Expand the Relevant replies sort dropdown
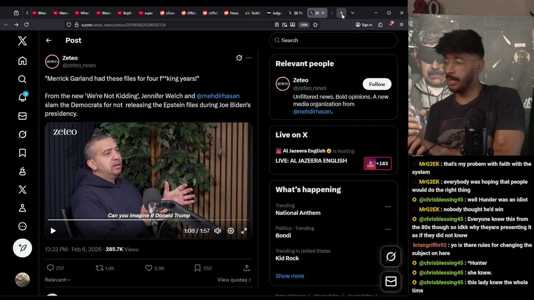 [x=58, y=280]
